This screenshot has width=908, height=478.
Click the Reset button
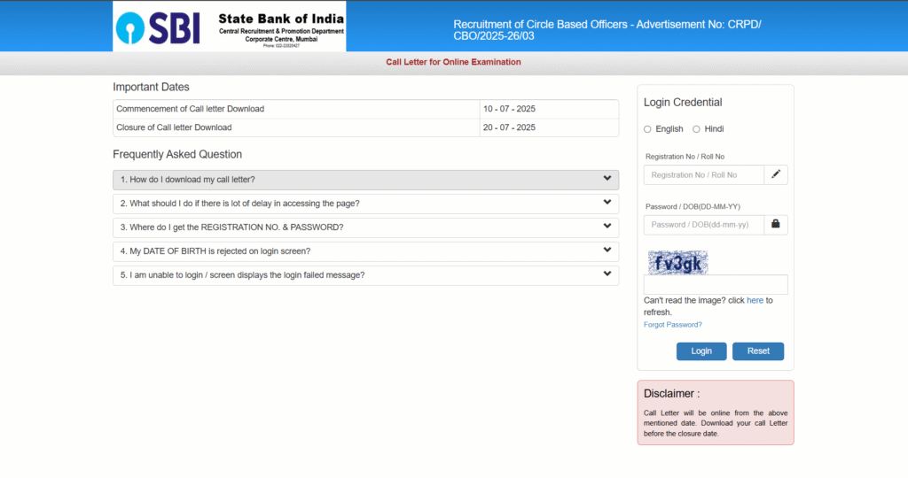(x=758, y=351)
